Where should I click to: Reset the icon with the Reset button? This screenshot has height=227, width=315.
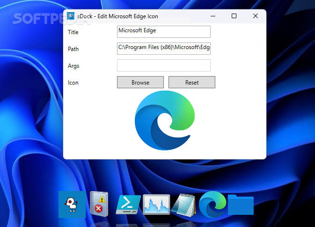[x=192, y=82]
